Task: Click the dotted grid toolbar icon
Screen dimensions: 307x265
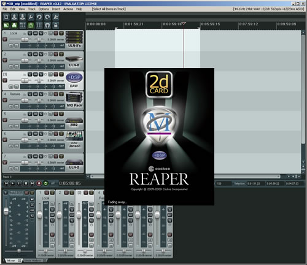Action: [x=23, y=25]
